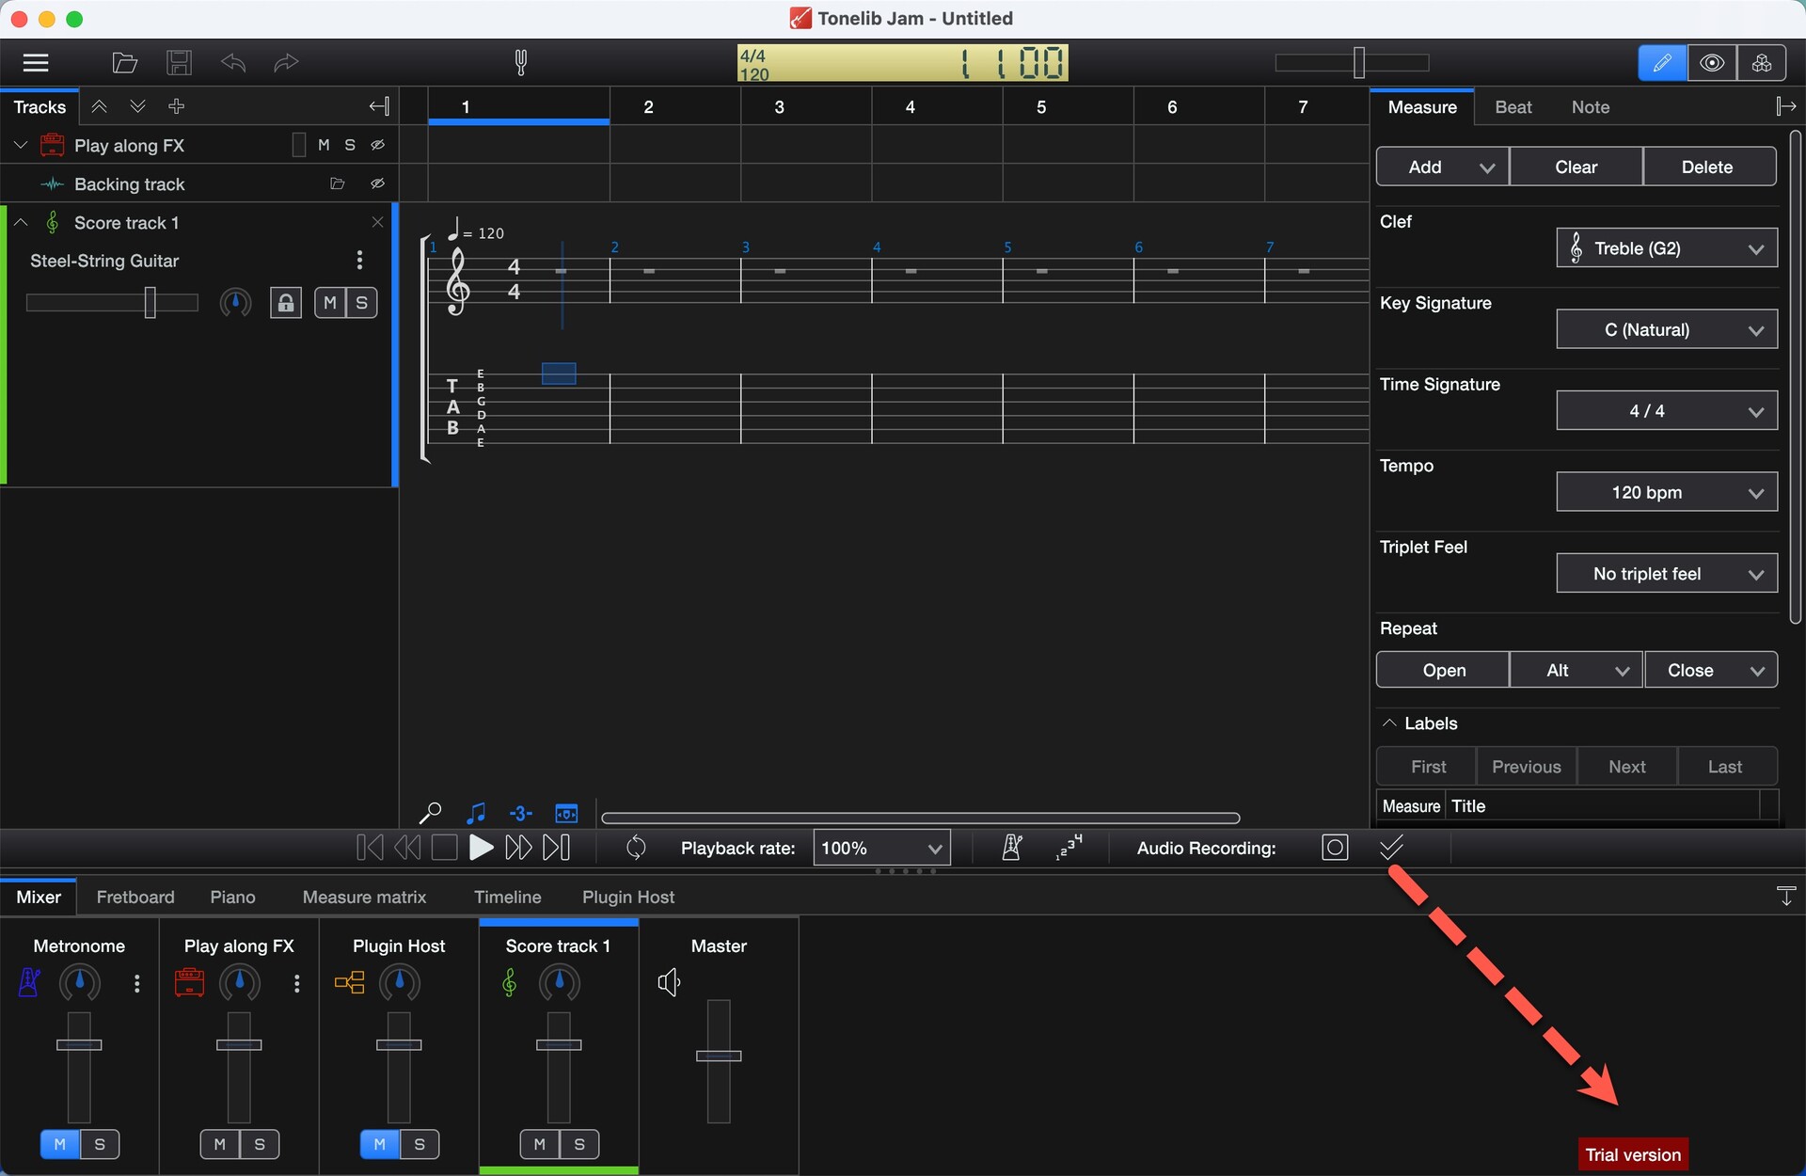This screenshot has width=1806, height=1176.
Task: Click the toolbar icon right of eye icon
Action: (1762, 63)
